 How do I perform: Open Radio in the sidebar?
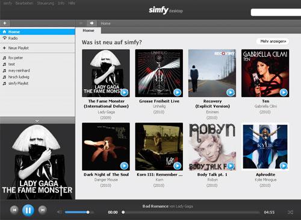[37, 38]
